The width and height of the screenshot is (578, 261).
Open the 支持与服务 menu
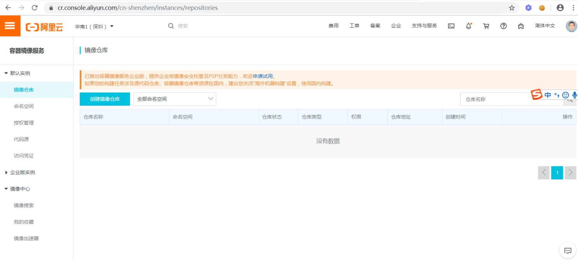point(424,26)
